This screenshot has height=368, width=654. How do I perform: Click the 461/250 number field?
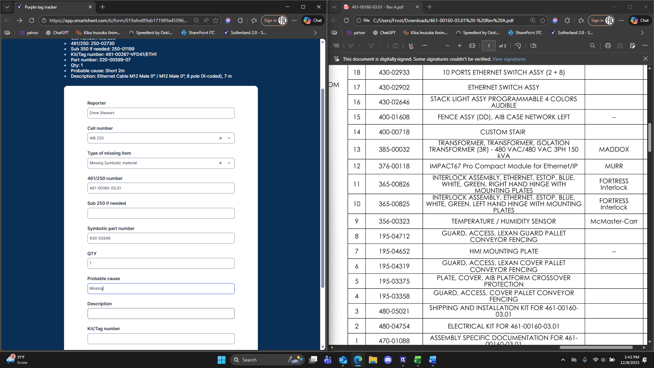tap(161, 188)
